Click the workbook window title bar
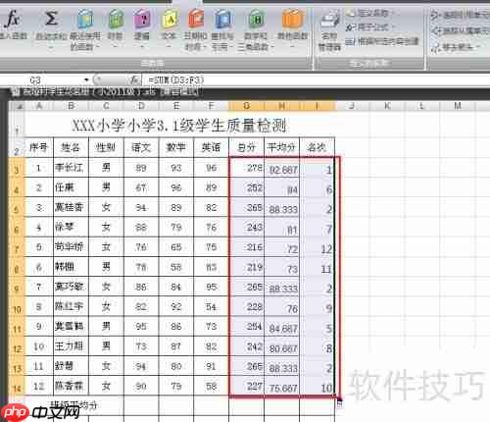 tap(248, 92)
